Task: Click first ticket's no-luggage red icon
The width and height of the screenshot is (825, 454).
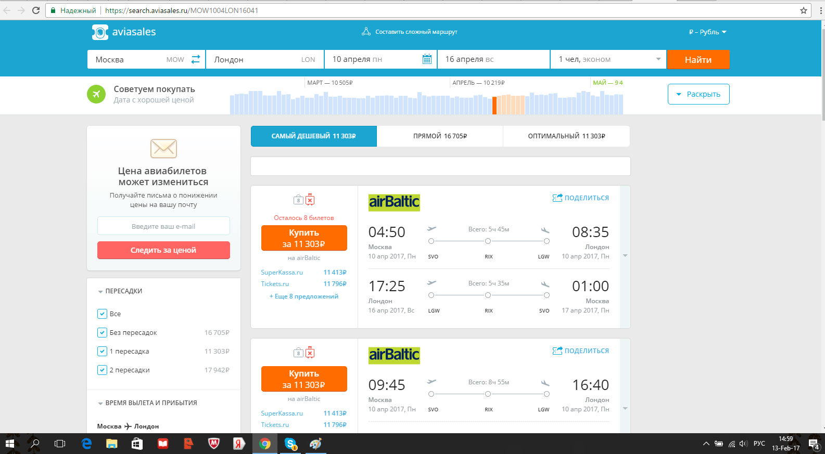Action: click(x=310, y=200)
